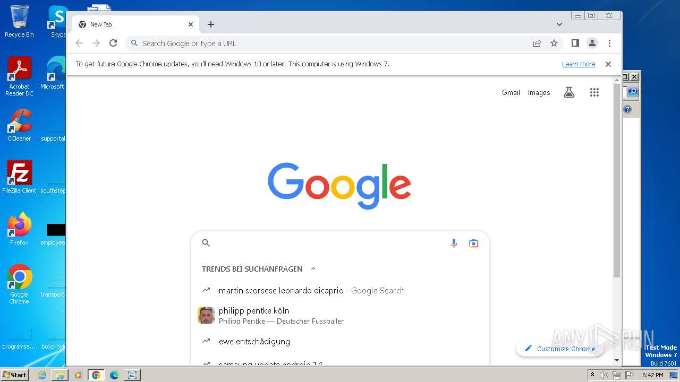This screenshot has height=382, width=680.
Task: Click the page vertical scrollbar thumb
Action: click(x=617, y=180)
